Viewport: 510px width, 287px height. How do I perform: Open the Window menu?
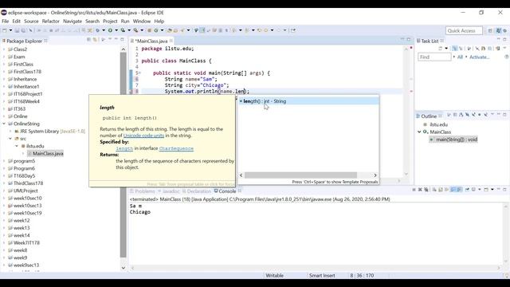tap(142, 22)
